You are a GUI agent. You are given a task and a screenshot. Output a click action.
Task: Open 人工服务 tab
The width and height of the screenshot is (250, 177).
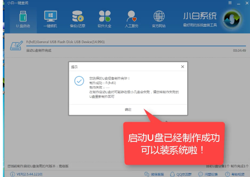(131, 19)
